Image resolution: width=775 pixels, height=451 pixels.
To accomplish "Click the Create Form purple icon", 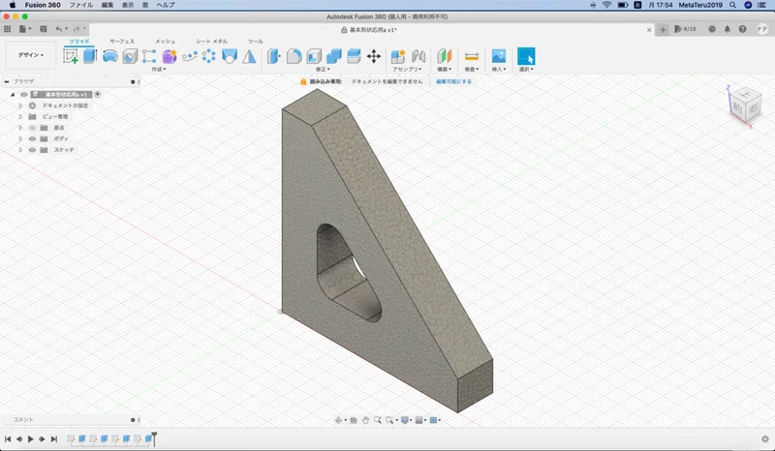I will click(170, 56).
